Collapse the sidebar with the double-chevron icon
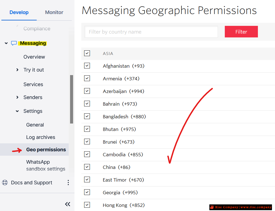Image resolution: width=275 pixels, height=211 pixels. coord(68,204)
